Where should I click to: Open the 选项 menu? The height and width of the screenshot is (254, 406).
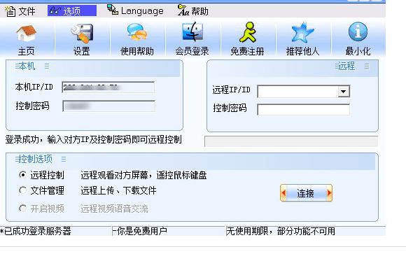pos(72,11)
